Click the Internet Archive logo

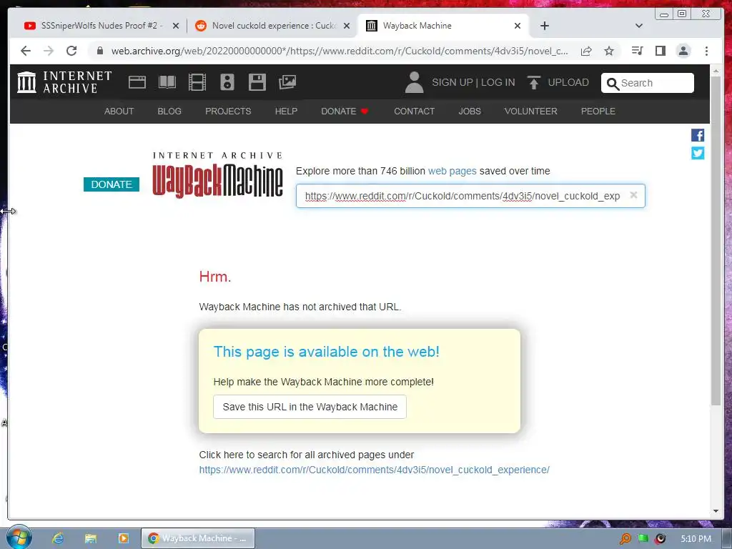[64, 82]
